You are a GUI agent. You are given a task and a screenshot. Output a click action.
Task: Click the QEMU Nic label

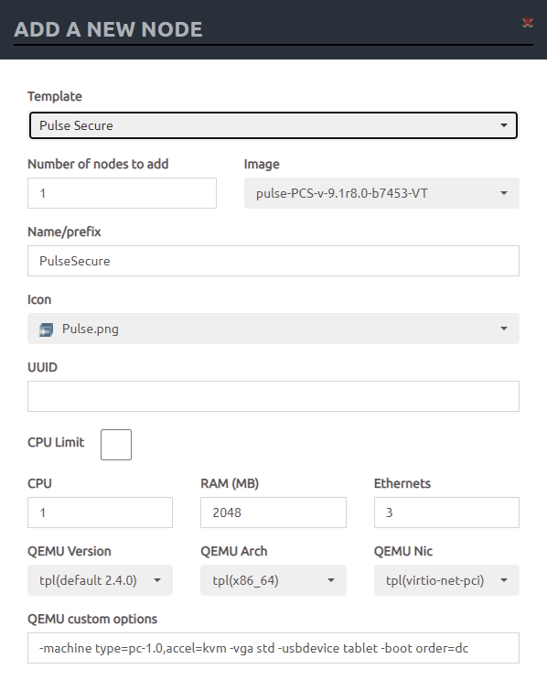pyautogui.click(x=403, y=551)
